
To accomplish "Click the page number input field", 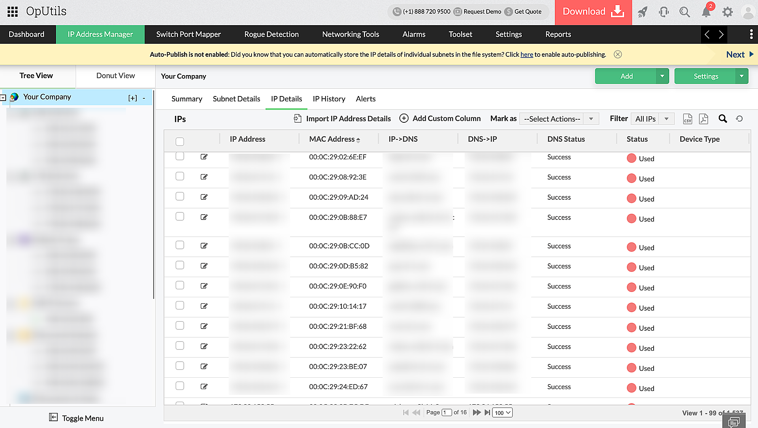I will click(x=446, y=412).
